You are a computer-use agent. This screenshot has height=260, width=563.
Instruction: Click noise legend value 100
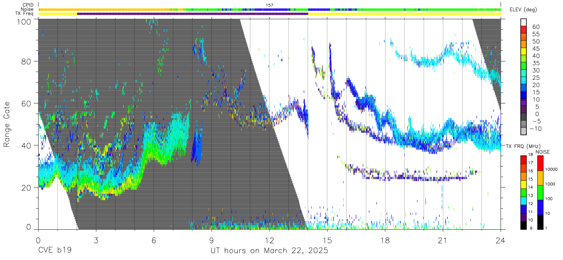tap(550, 199)
